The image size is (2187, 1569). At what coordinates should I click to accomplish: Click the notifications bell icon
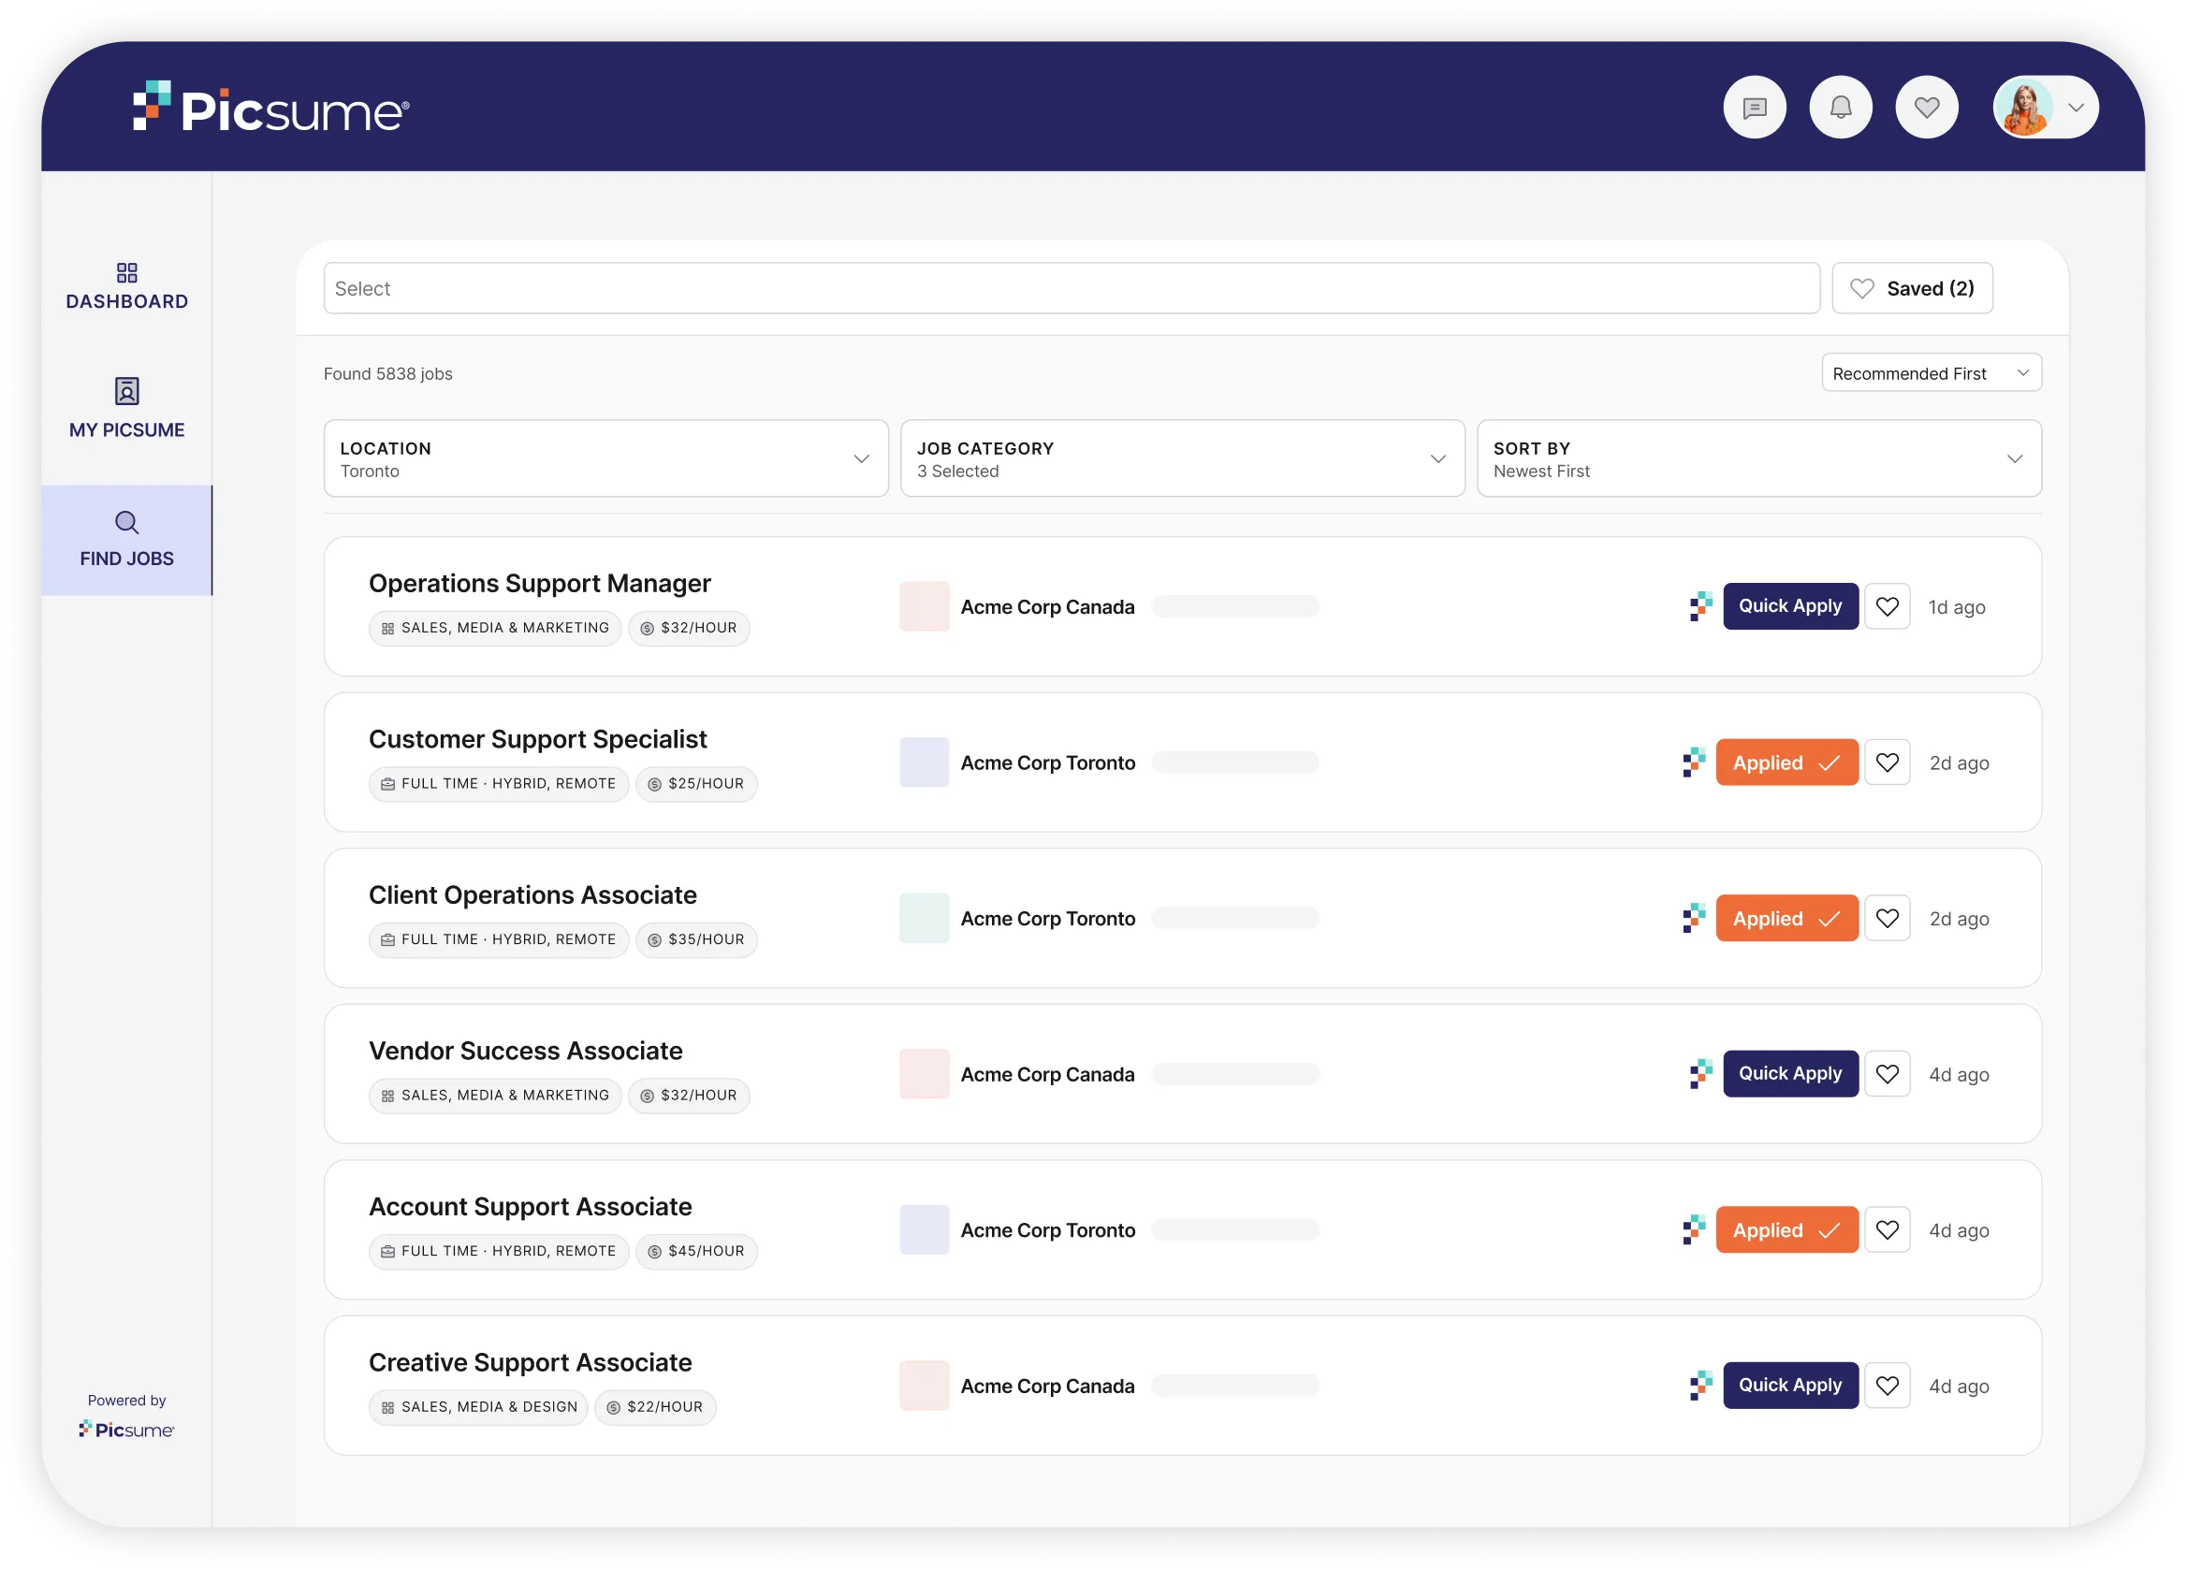pyautogui.click(x=1840, y=107)
